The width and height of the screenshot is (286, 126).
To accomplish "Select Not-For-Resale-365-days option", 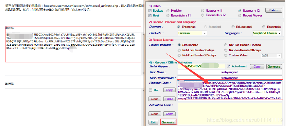I will tap(179, 55).
